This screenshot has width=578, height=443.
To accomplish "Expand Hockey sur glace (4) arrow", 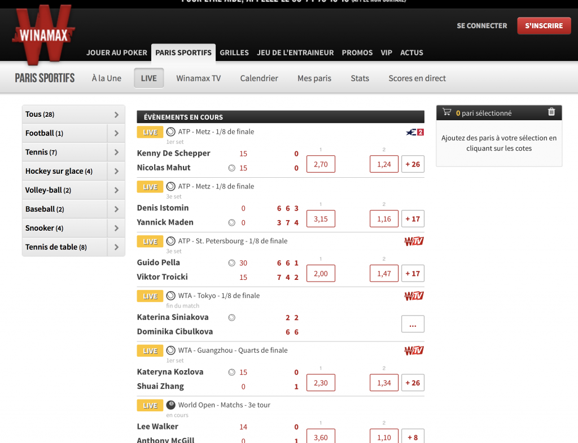I will click(116, 172).
